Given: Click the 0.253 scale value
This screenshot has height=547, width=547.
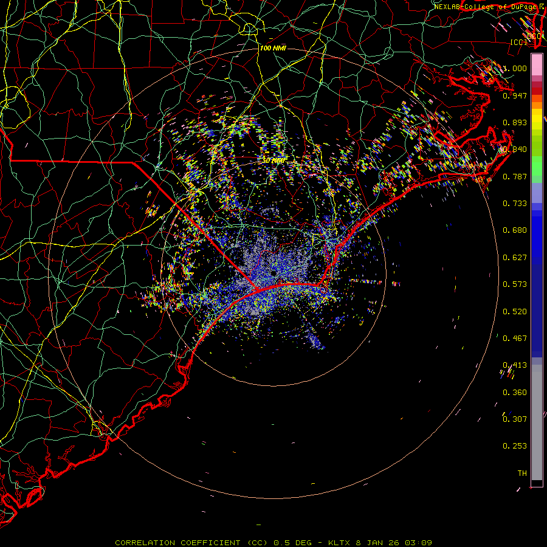Looking at the screenshot, I should [x=515, y=446].
